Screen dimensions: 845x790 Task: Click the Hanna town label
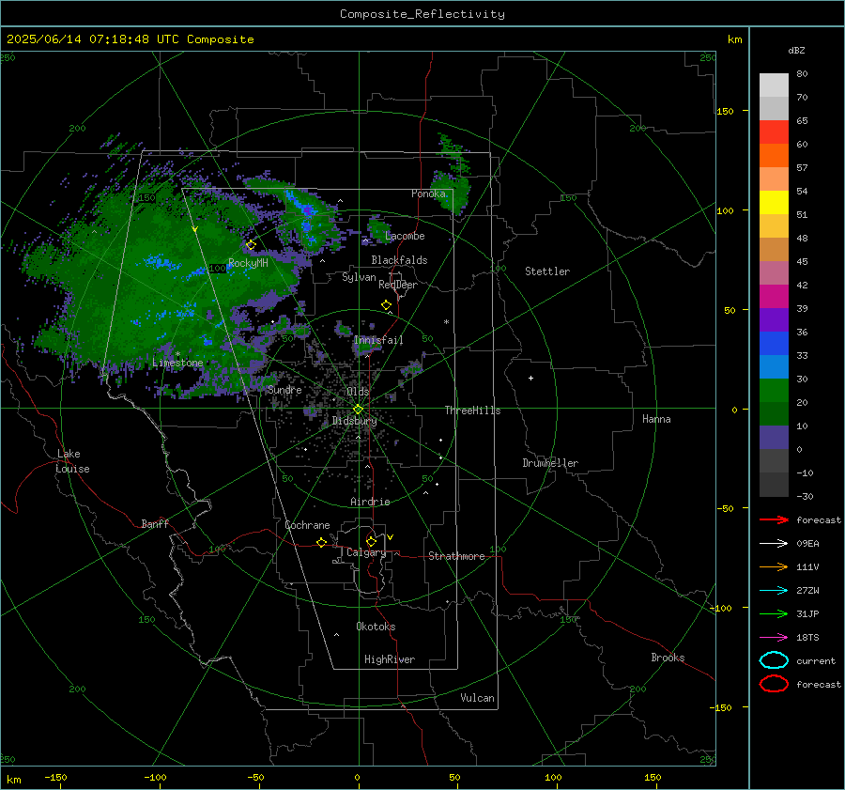pyautogui.click(x=656, y=419)
